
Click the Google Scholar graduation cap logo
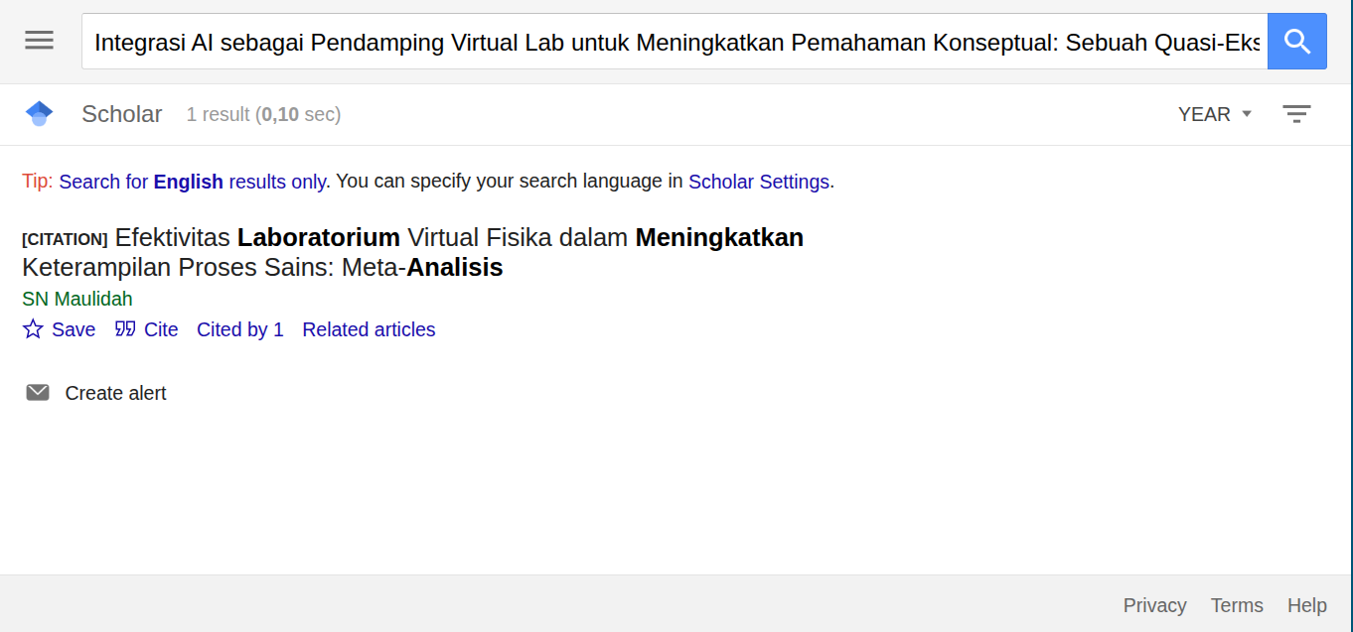[39, 114]
